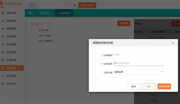The width and height of the screenshot is (180, 104).
Task: Click the 保存并新增 button
Action: (164, 87)
